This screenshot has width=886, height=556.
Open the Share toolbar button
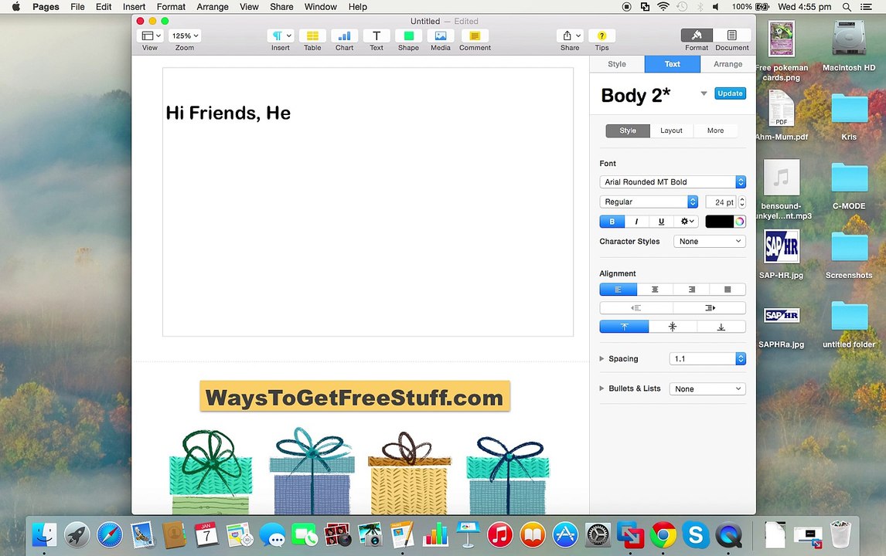pos(570,36)
